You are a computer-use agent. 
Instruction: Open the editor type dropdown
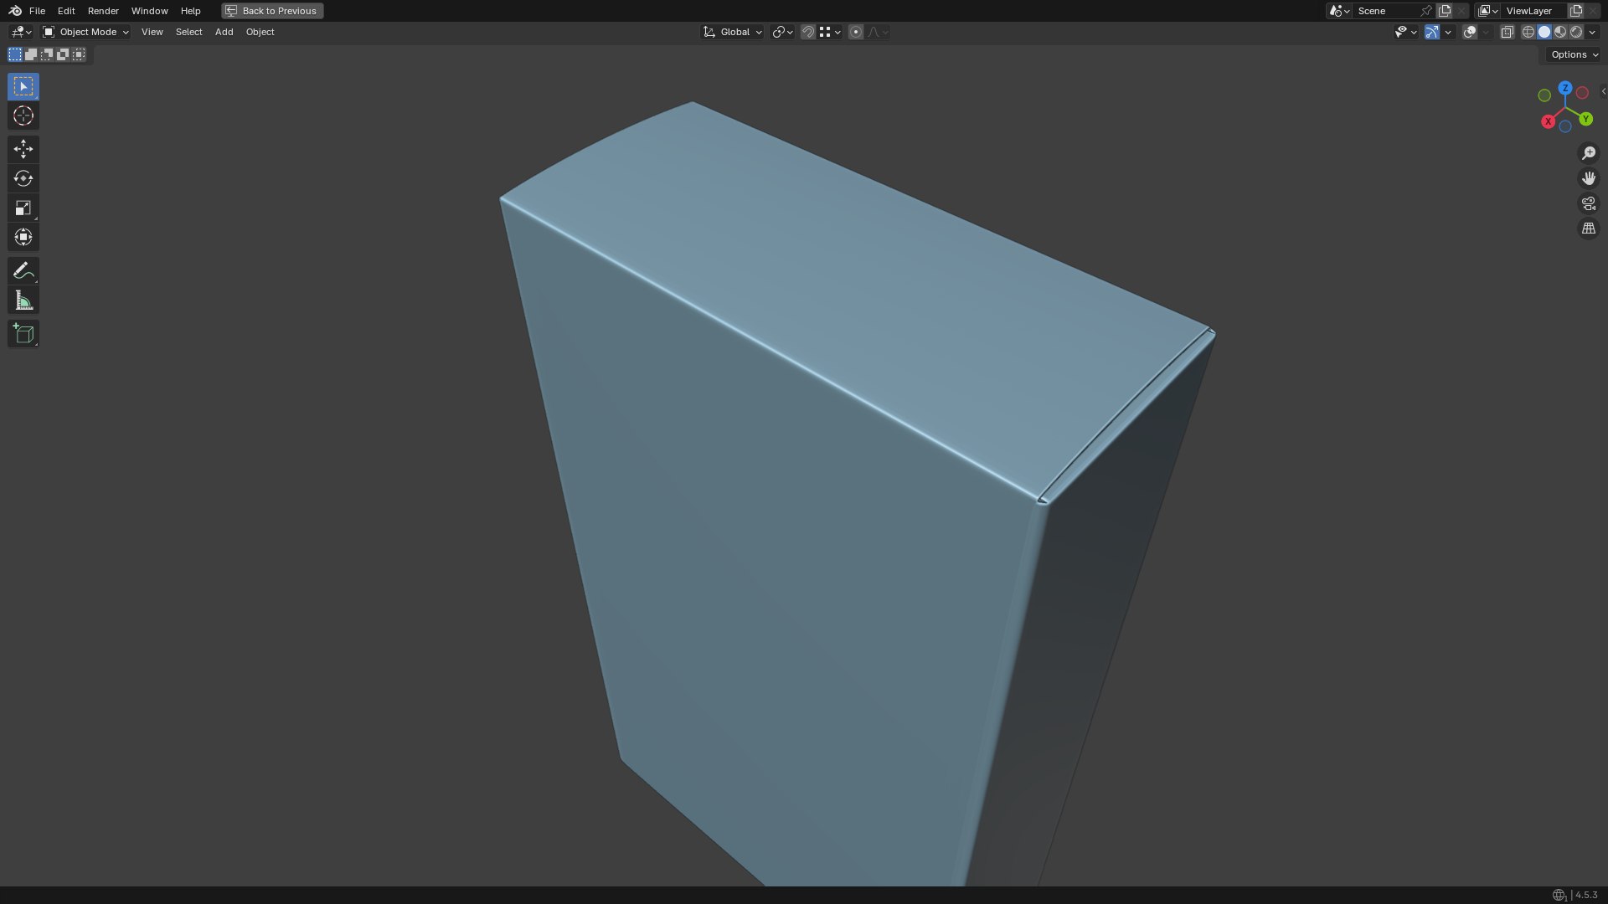coord(21,32)
